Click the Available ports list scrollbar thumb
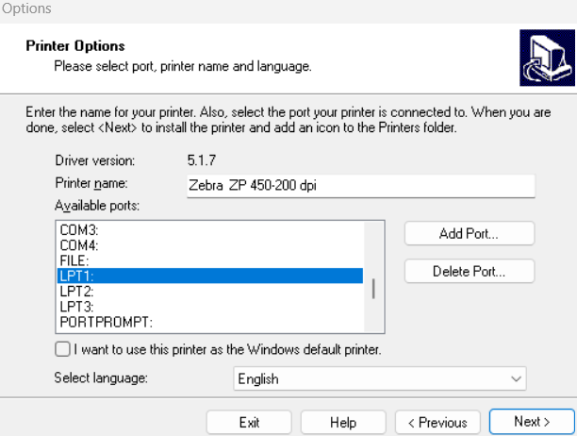The width and height of the screenshot is (577, 436). (x=373, y=289)
